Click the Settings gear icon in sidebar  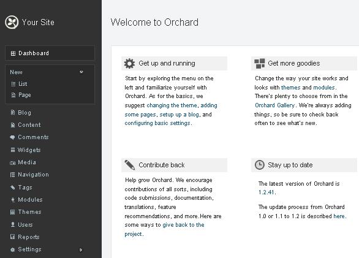pos(13,249)
